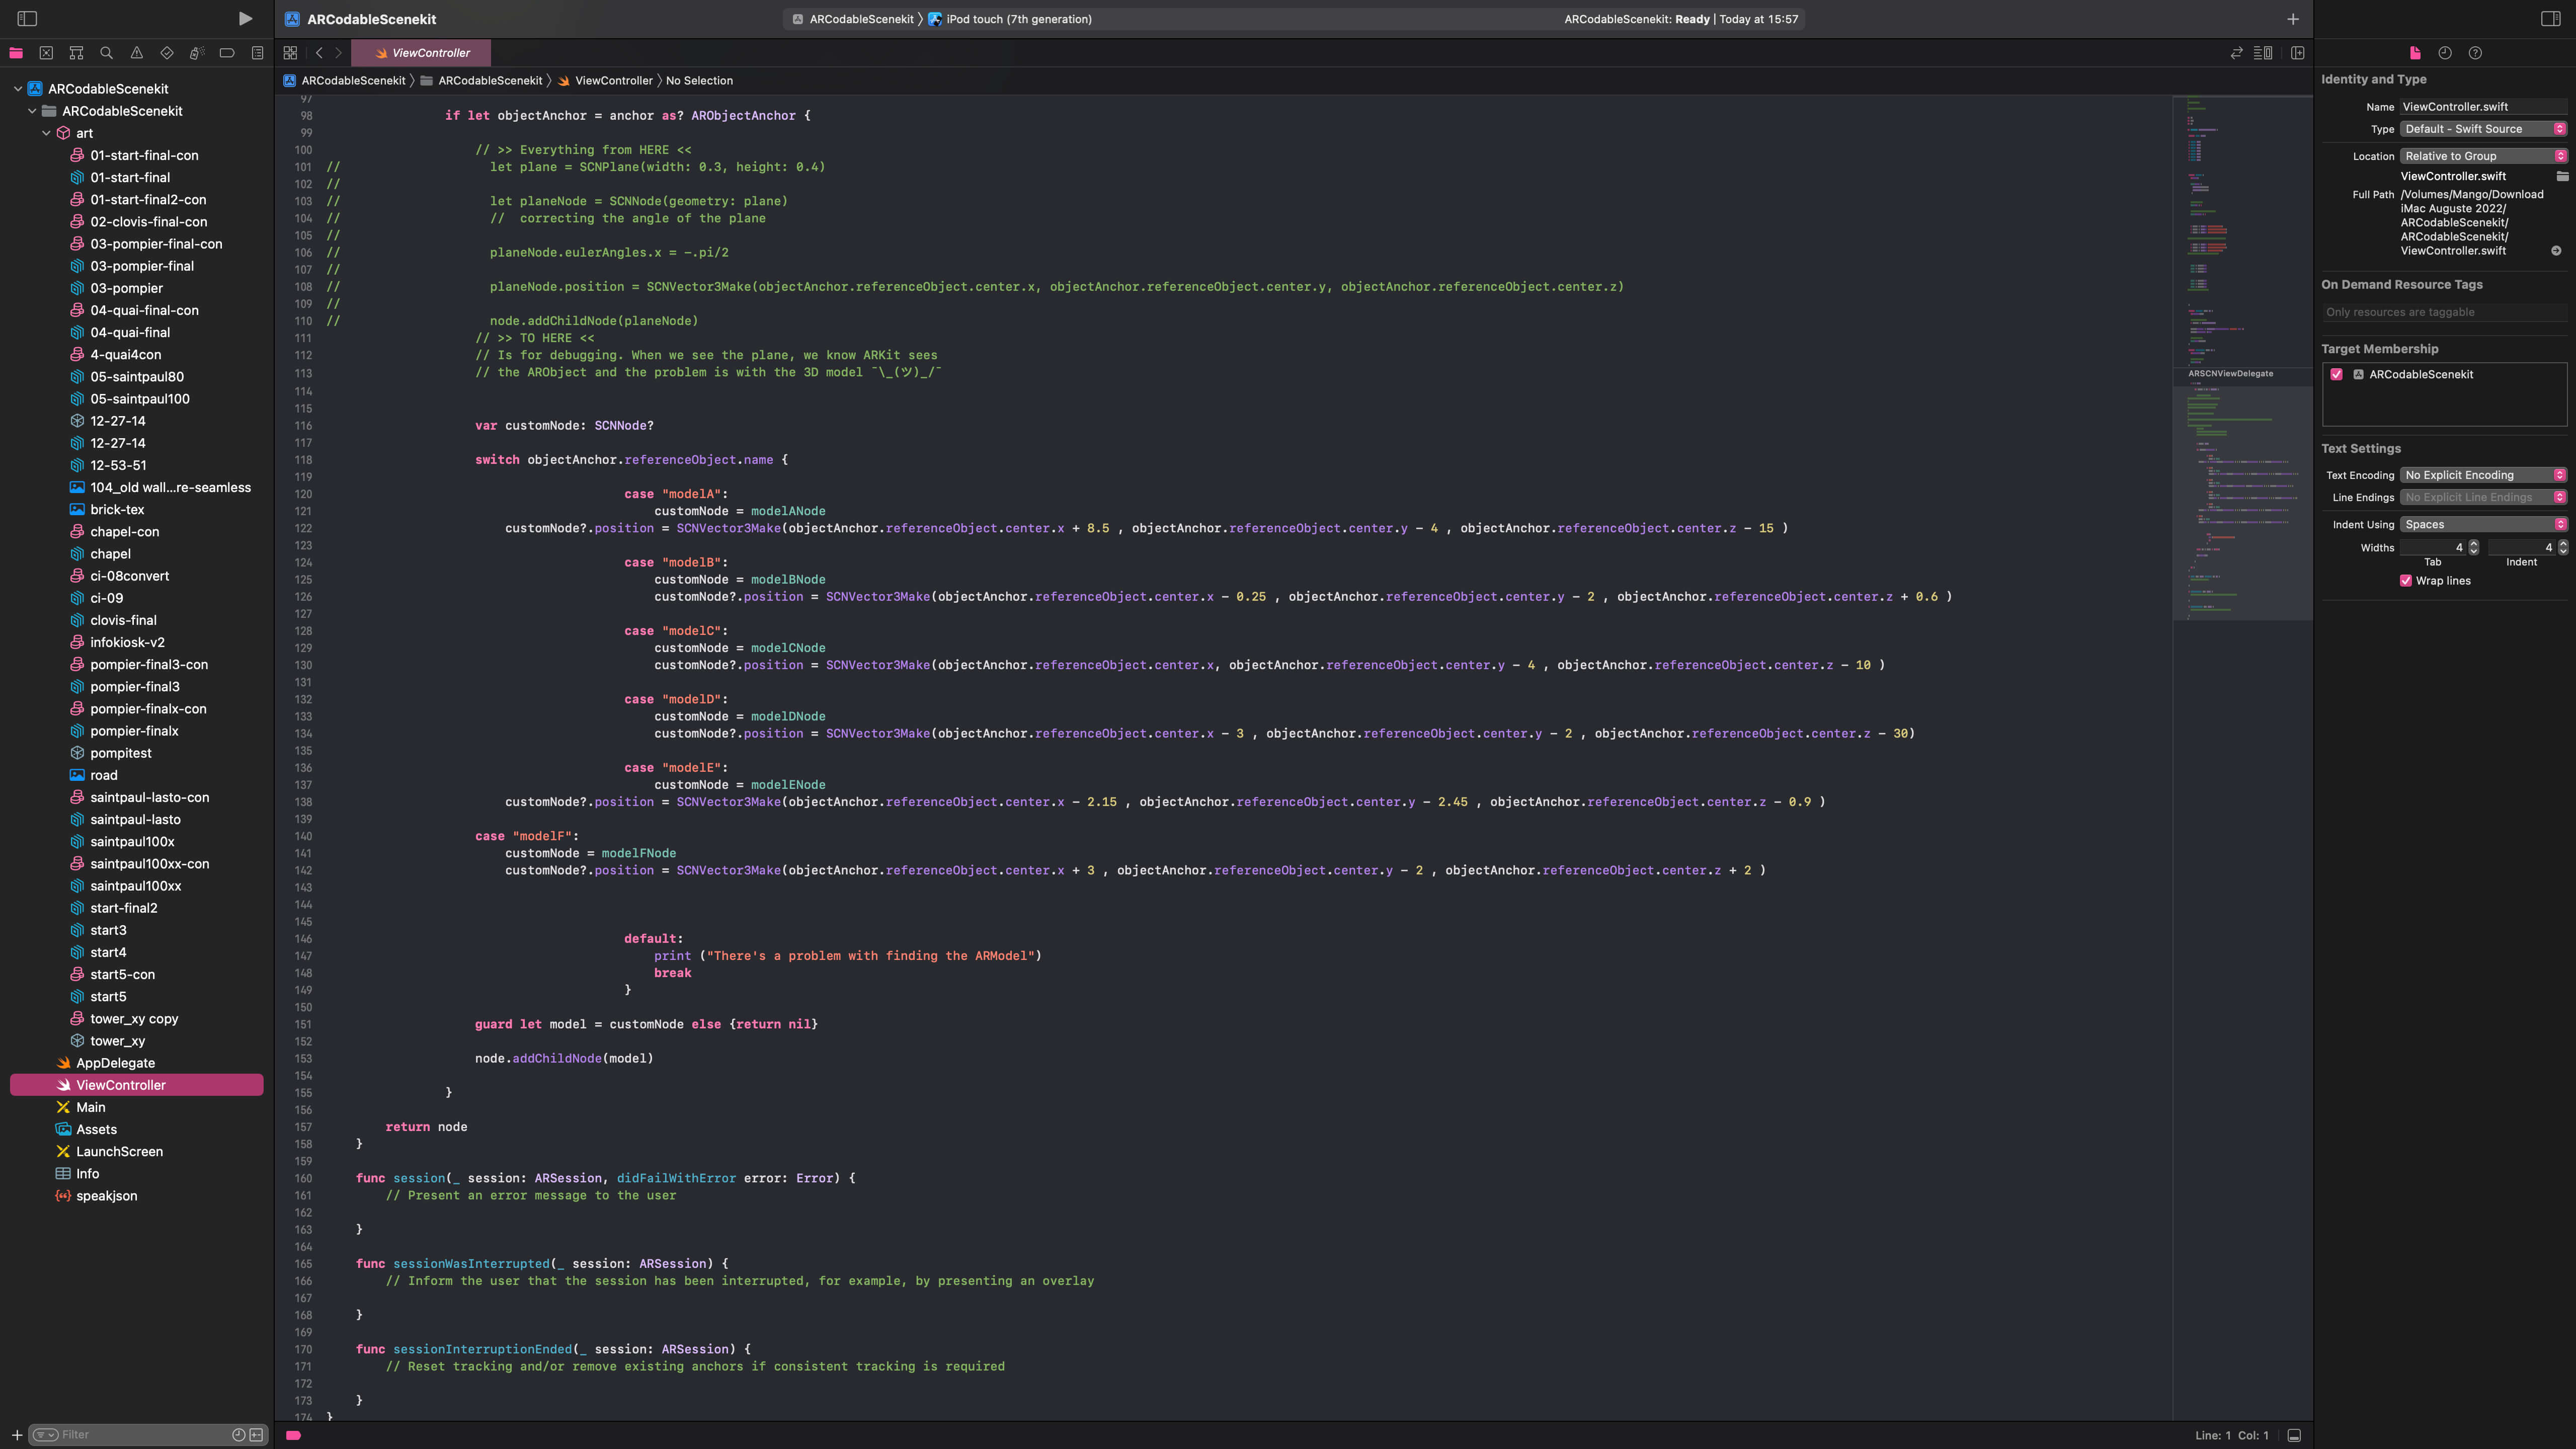Open the Source Control navigator icon
The height and width of the screenshot is (1449, 2576).
[x=46, y=53]
